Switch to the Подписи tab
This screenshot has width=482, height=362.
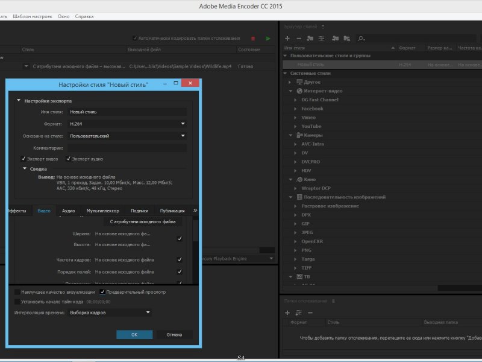140,211
